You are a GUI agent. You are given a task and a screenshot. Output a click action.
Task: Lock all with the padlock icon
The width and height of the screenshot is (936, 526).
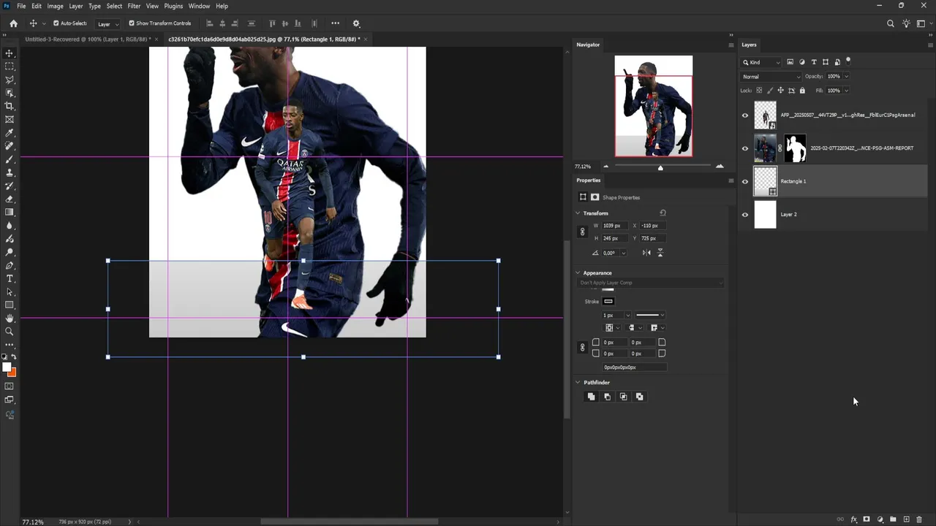click(802, 91)
